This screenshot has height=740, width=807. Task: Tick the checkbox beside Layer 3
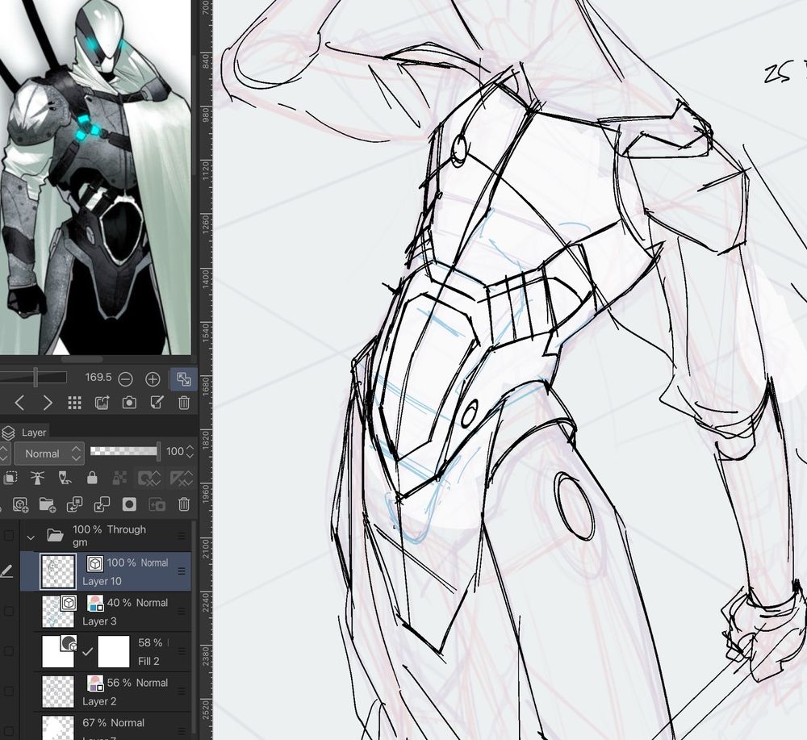tap(9, 611)
